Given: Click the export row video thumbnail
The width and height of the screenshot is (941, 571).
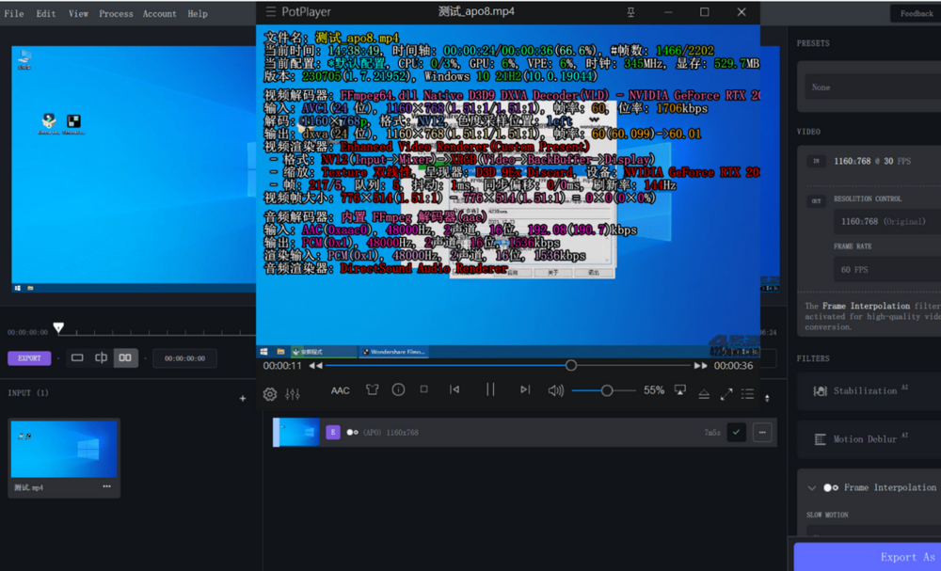Looking at the screenshot, I should click(x=296, y=433).
